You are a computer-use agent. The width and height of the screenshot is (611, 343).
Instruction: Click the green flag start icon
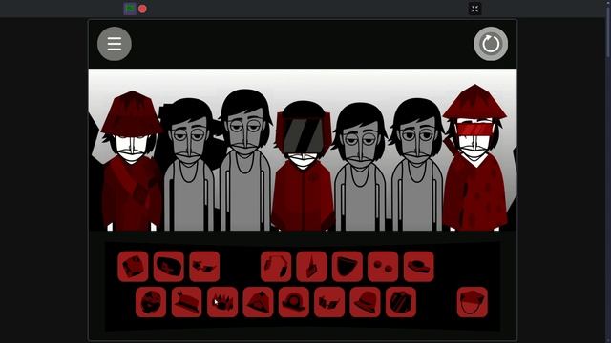(130, 9)
